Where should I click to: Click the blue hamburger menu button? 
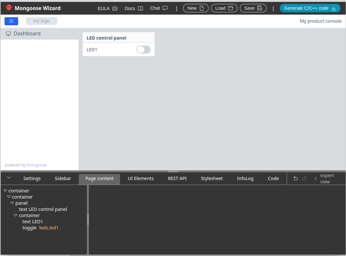(x=11, y=21)
